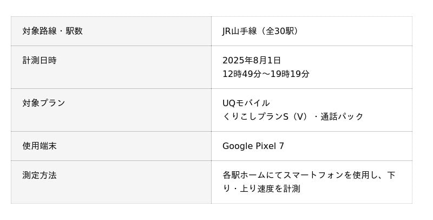Click the くりこしプランS（V） plan name
433x220 pixels.
coord(265,117)
